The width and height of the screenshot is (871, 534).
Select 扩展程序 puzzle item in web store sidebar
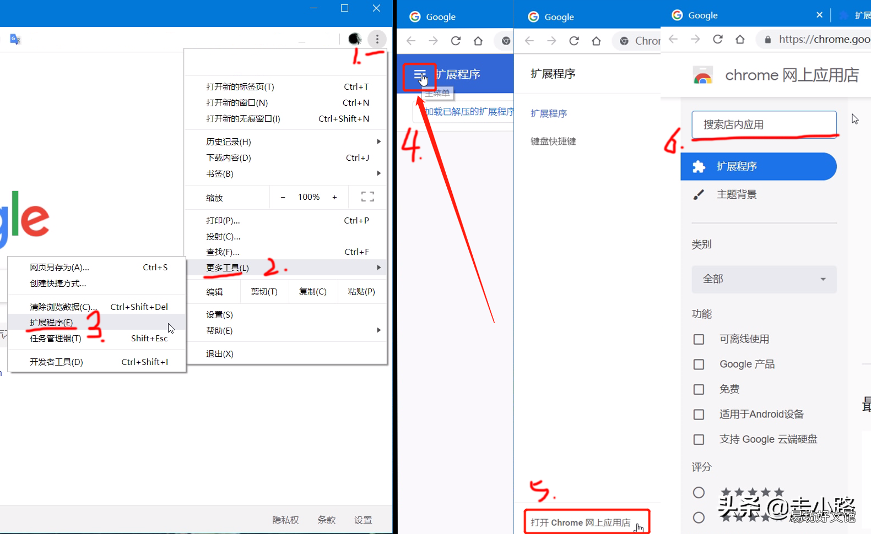pyautogui.click(x=759, y=166)
